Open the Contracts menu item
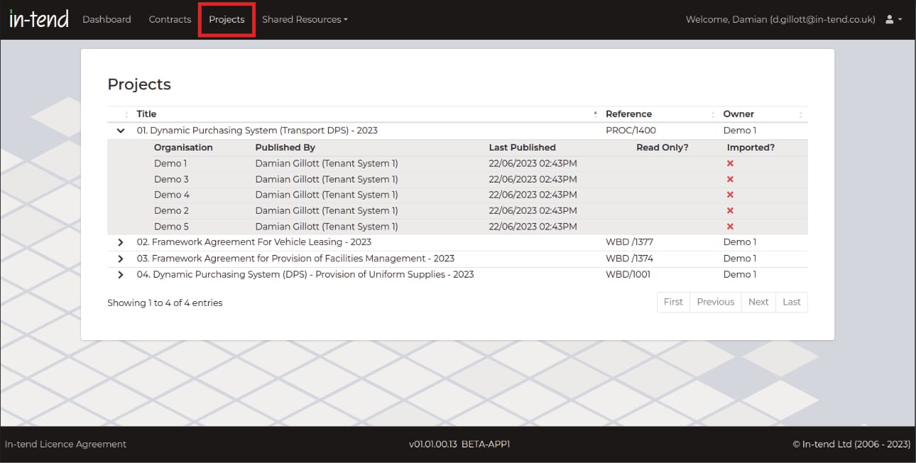Screen dimensions: 916x463 point(170,19)
